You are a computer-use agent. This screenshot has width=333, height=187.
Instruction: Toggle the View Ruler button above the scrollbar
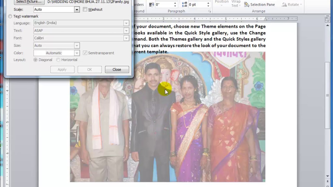328,20
